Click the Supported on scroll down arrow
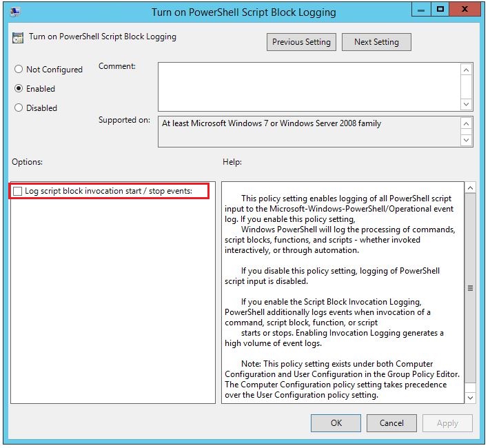This screenshot has width=490, height=448. pos(467,140)
